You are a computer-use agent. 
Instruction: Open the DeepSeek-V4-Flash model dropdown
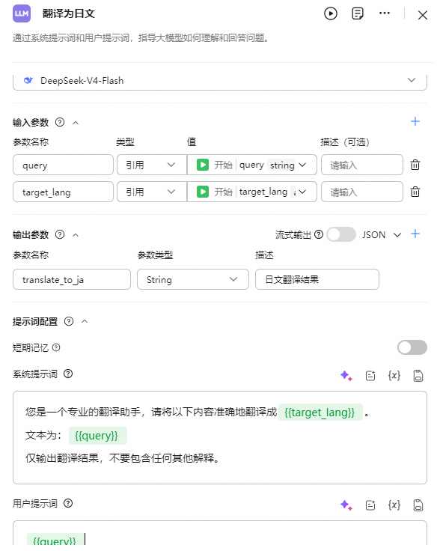(220, 80)
